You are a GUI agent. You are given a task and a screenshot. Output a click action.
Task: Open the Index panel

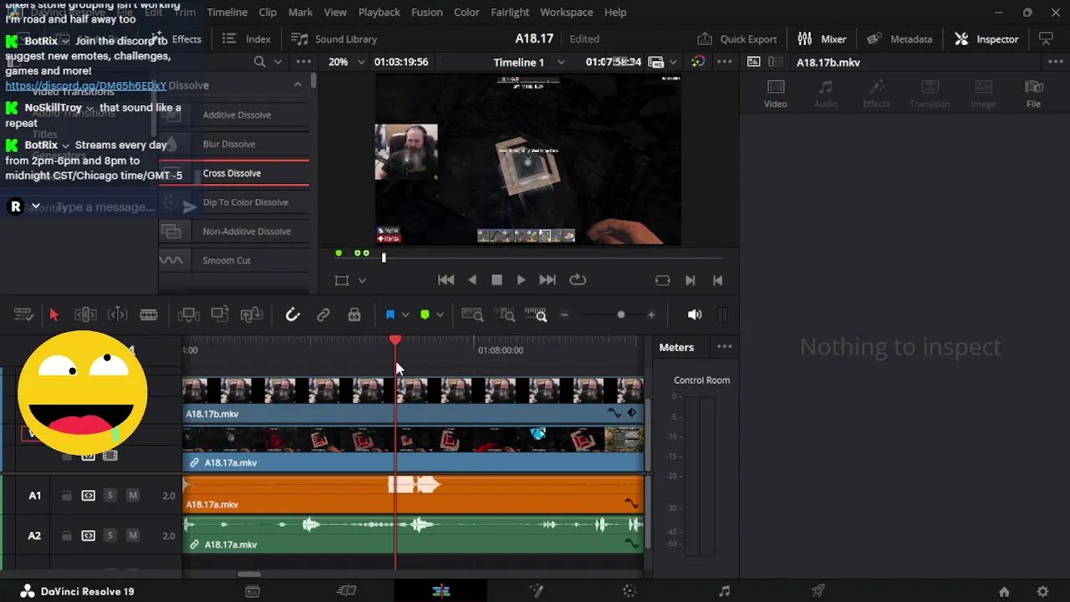pyautogui.click(x=247, y=38)
